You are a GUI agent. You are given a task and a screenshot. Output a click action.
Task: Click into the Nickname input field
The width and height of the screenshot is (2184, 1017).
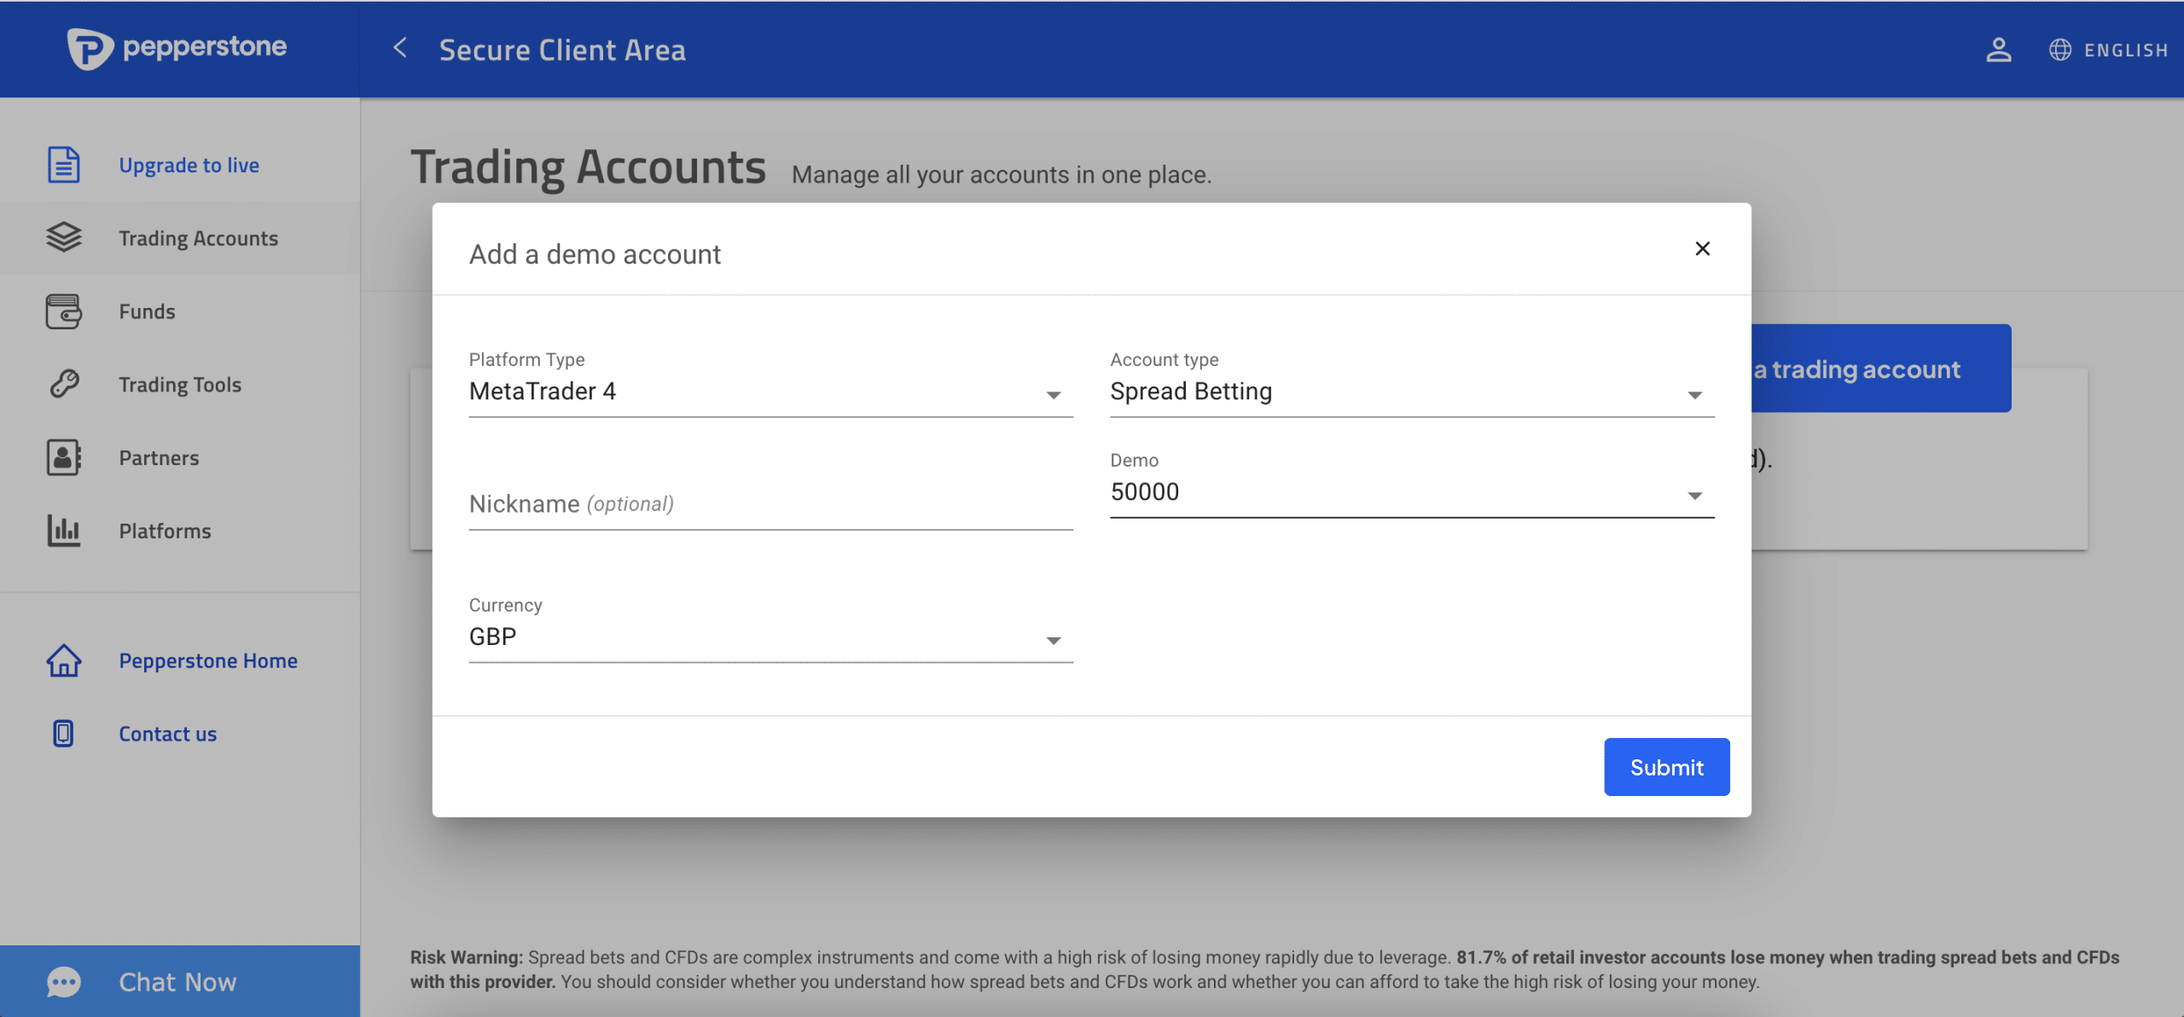(770, 504)
